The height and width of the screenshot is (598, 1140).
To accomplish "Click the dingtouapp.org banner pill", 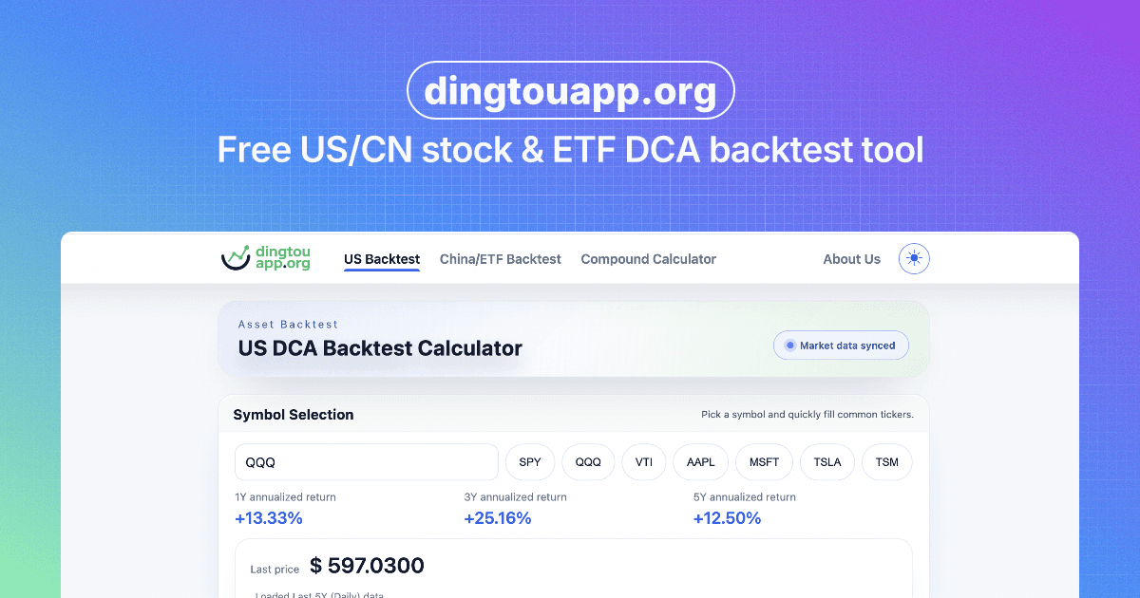I will tap(570, 90).
